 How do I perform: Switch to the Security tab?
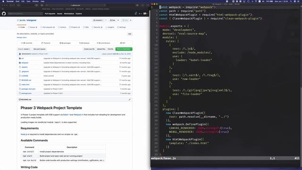click(97, 27)
